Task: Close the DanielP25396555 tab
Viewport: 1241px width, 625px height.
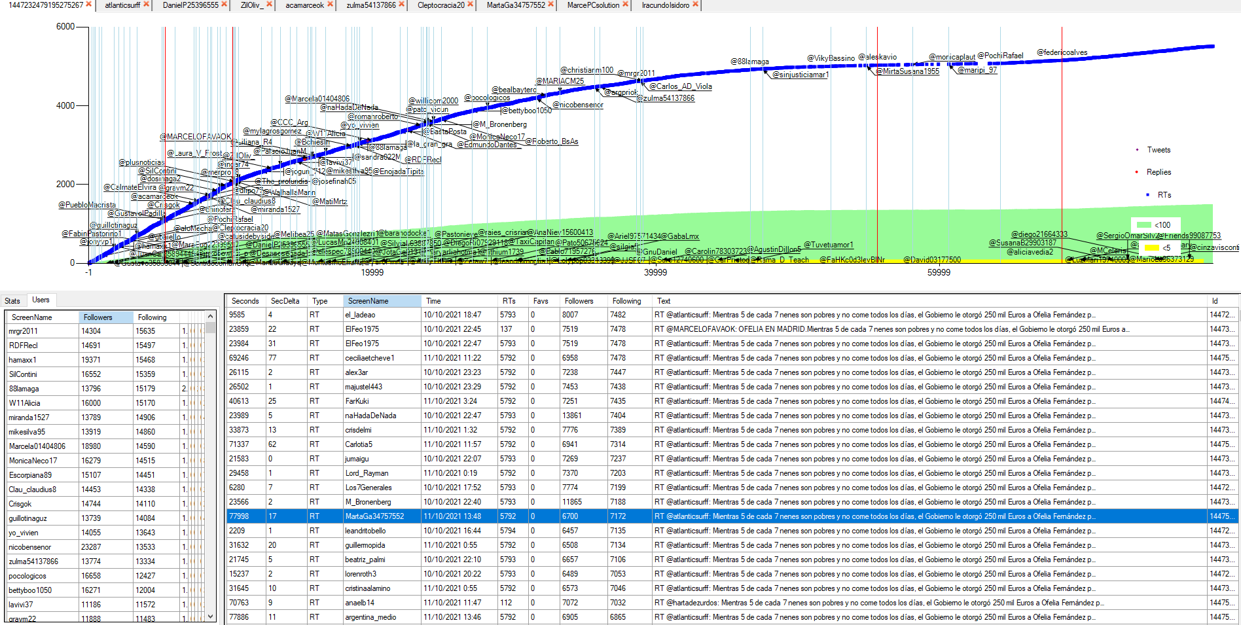Action: point(225,5)
